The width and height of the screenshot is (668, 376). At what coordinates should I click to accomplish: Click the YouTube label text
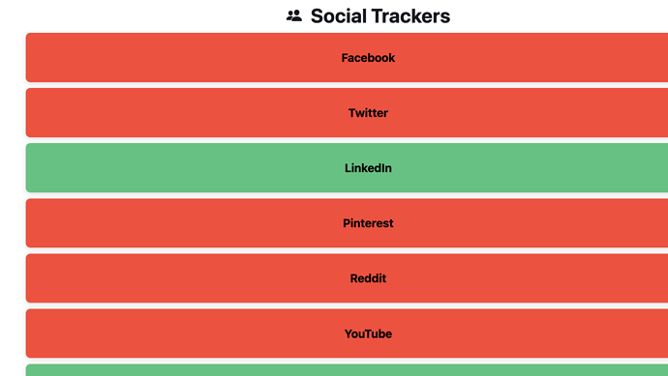click(x=368, y=333)
